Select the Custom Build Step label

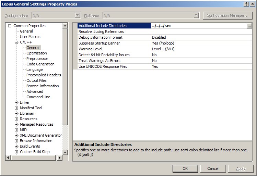pyautogui.click(x=35, y=152)
